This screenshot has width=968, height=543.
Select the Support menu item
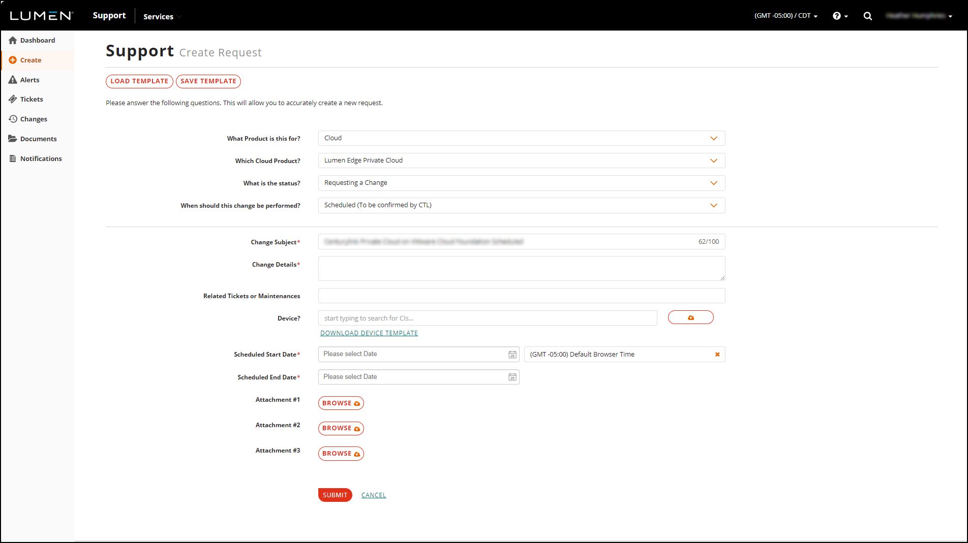109,15
